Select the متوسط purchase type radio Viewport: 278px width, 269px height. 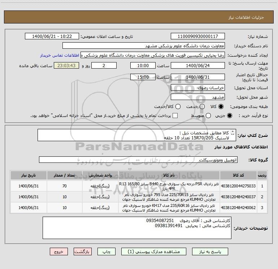tap(208, 116)
